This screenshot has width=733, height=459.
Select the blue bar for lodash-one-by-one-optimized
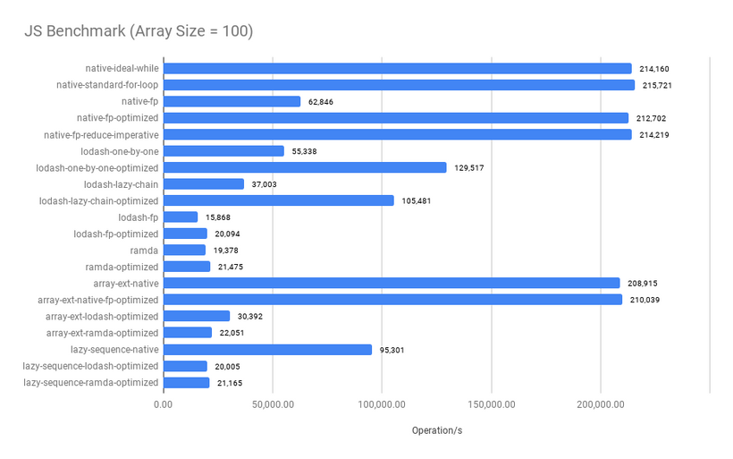coord(305,167)
